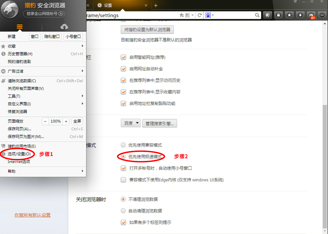
Task: Decrease page zoom with the minus button
Action: (45, 121)
